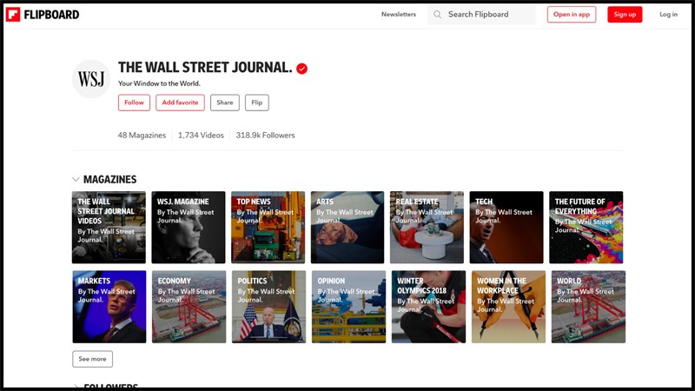Viewport: 695px width, 391px height.
Task: Open The Future of Everything tile
Action: pyautogui.click(x=586, y=228)
